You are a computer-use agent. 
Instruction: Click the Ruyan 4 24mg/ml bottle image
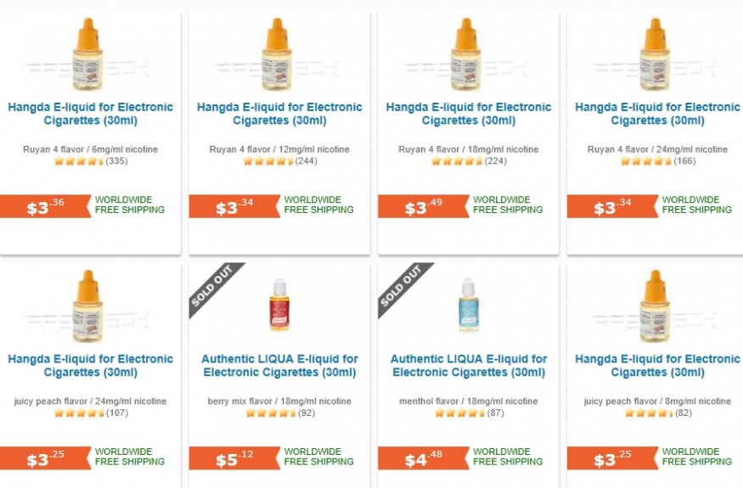point(655,55)
